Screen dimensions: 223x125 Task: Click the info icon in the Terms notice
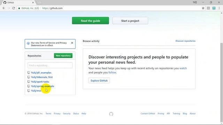(28, 43)
